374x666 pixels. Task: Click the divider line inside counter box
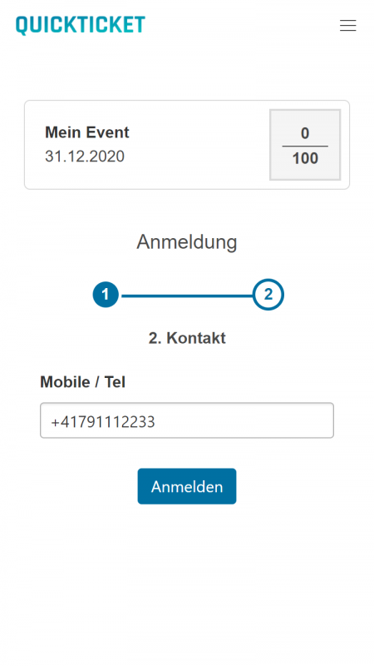pos(305,147)
